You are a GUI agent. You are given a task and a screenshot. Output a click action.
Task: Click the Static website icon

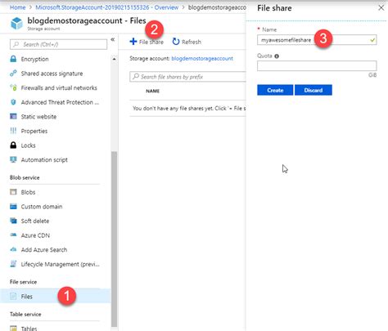(x=13, y=117)
